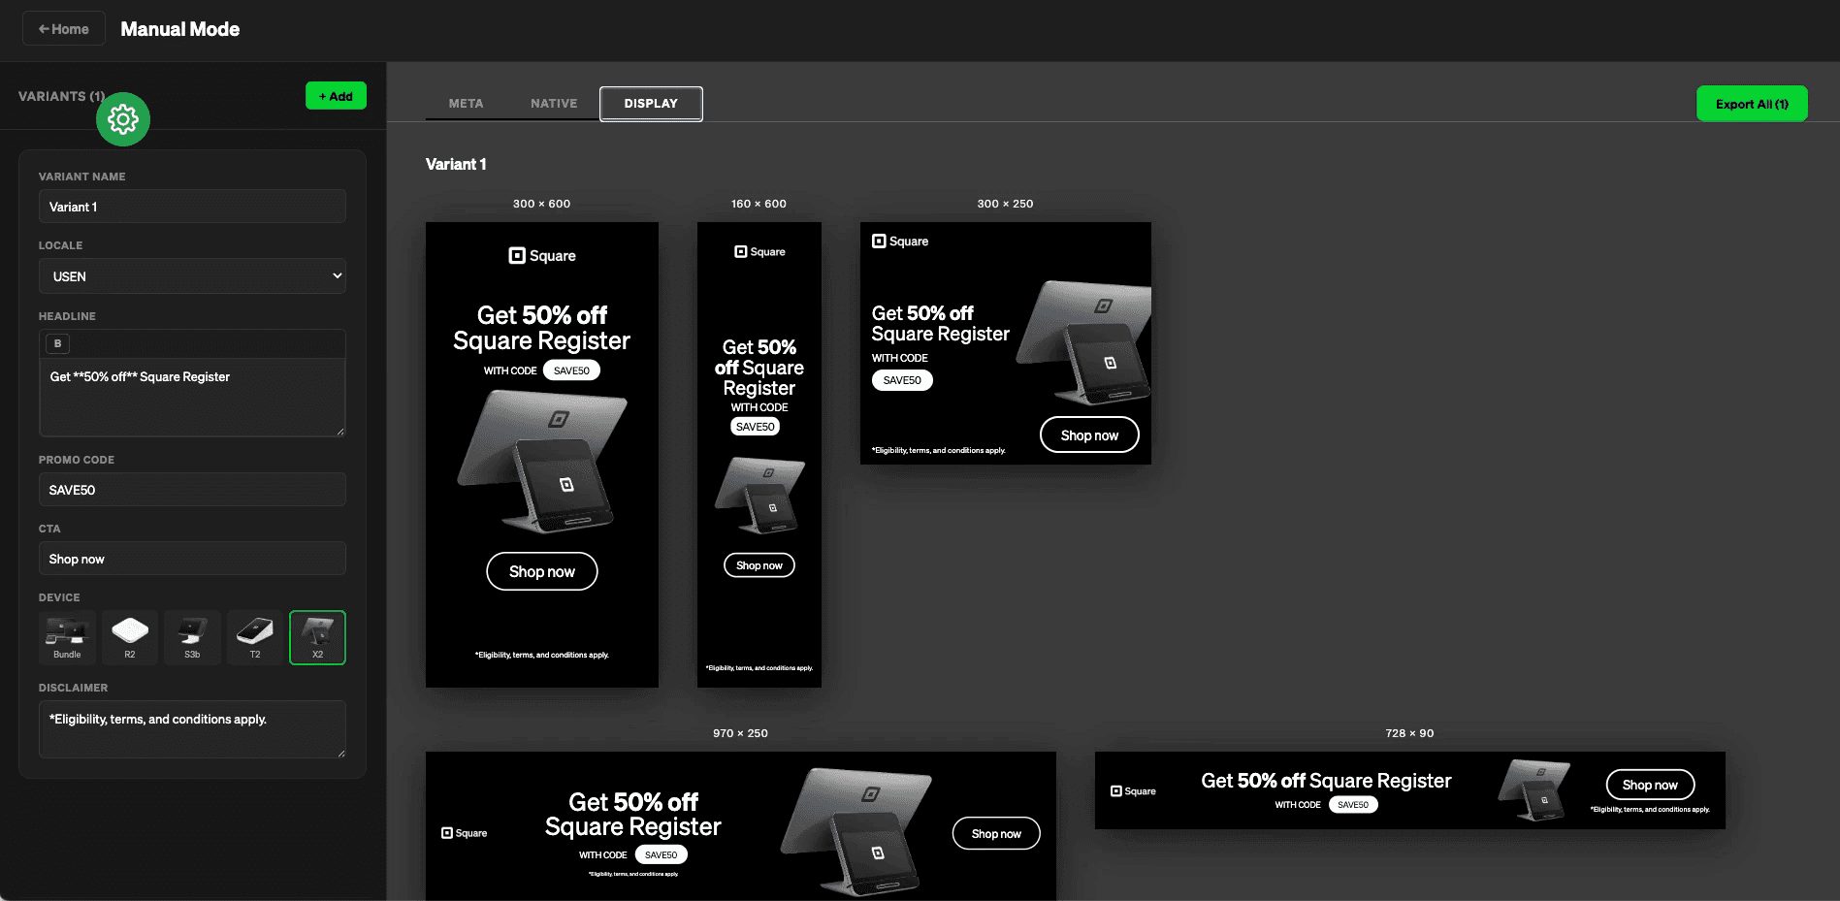Screen dimensions: 1840x901
Task: Click the 300 × 600 banner preview
Action: coord(542,455)
